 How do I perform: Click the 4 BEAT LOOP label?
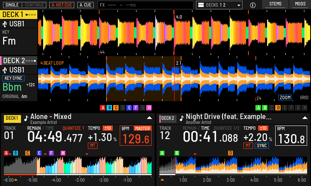coord(52,63)
